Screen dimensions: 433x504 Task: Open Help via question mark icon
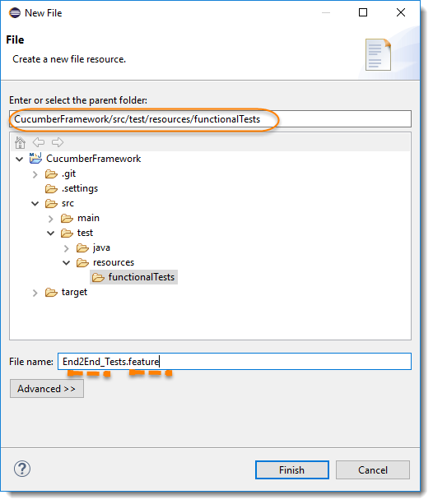coord(22,469)
